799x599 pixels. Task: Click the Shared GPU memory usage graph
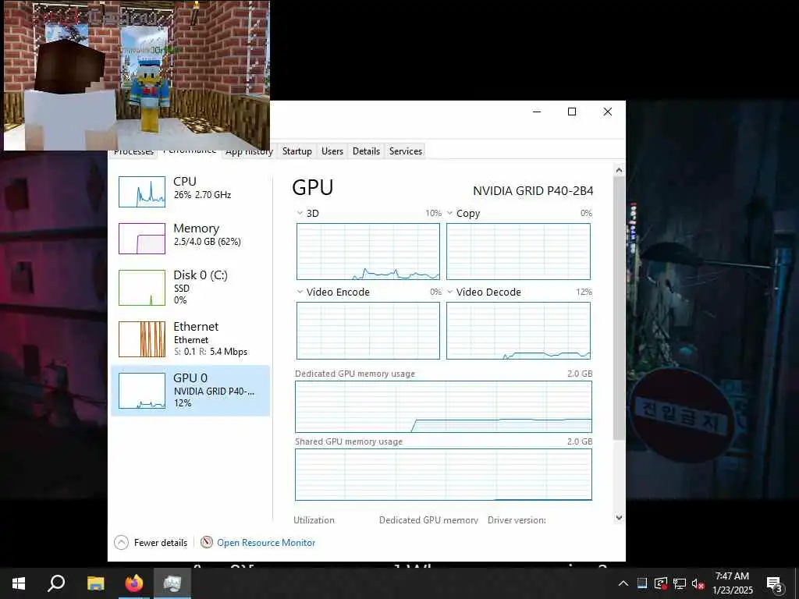click(x=443, y=475)
